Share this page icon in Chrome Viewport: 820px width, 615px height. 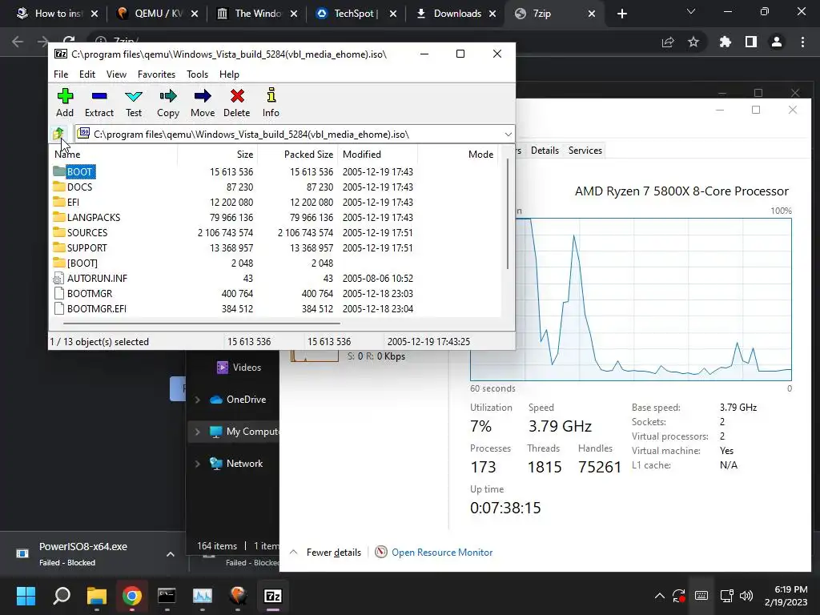pyautogui.click(x=668, y=42)
